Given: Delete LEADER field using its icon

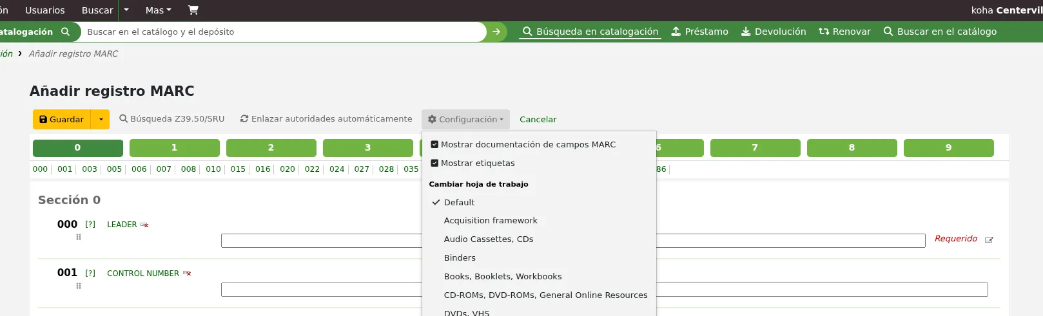Looking at the screenshot, I should click(x=144, y=225).
